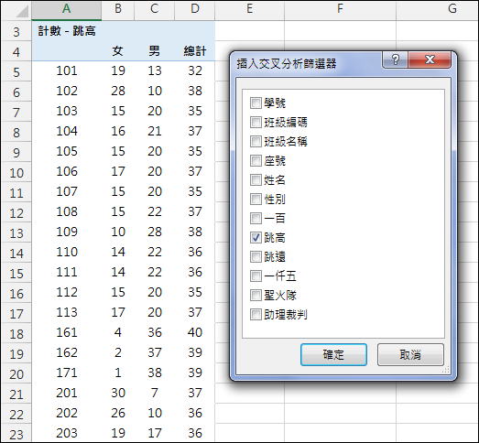Check the 學號 field checkbox
This screenshot has height=443, width=479.
tap(256, 103)
